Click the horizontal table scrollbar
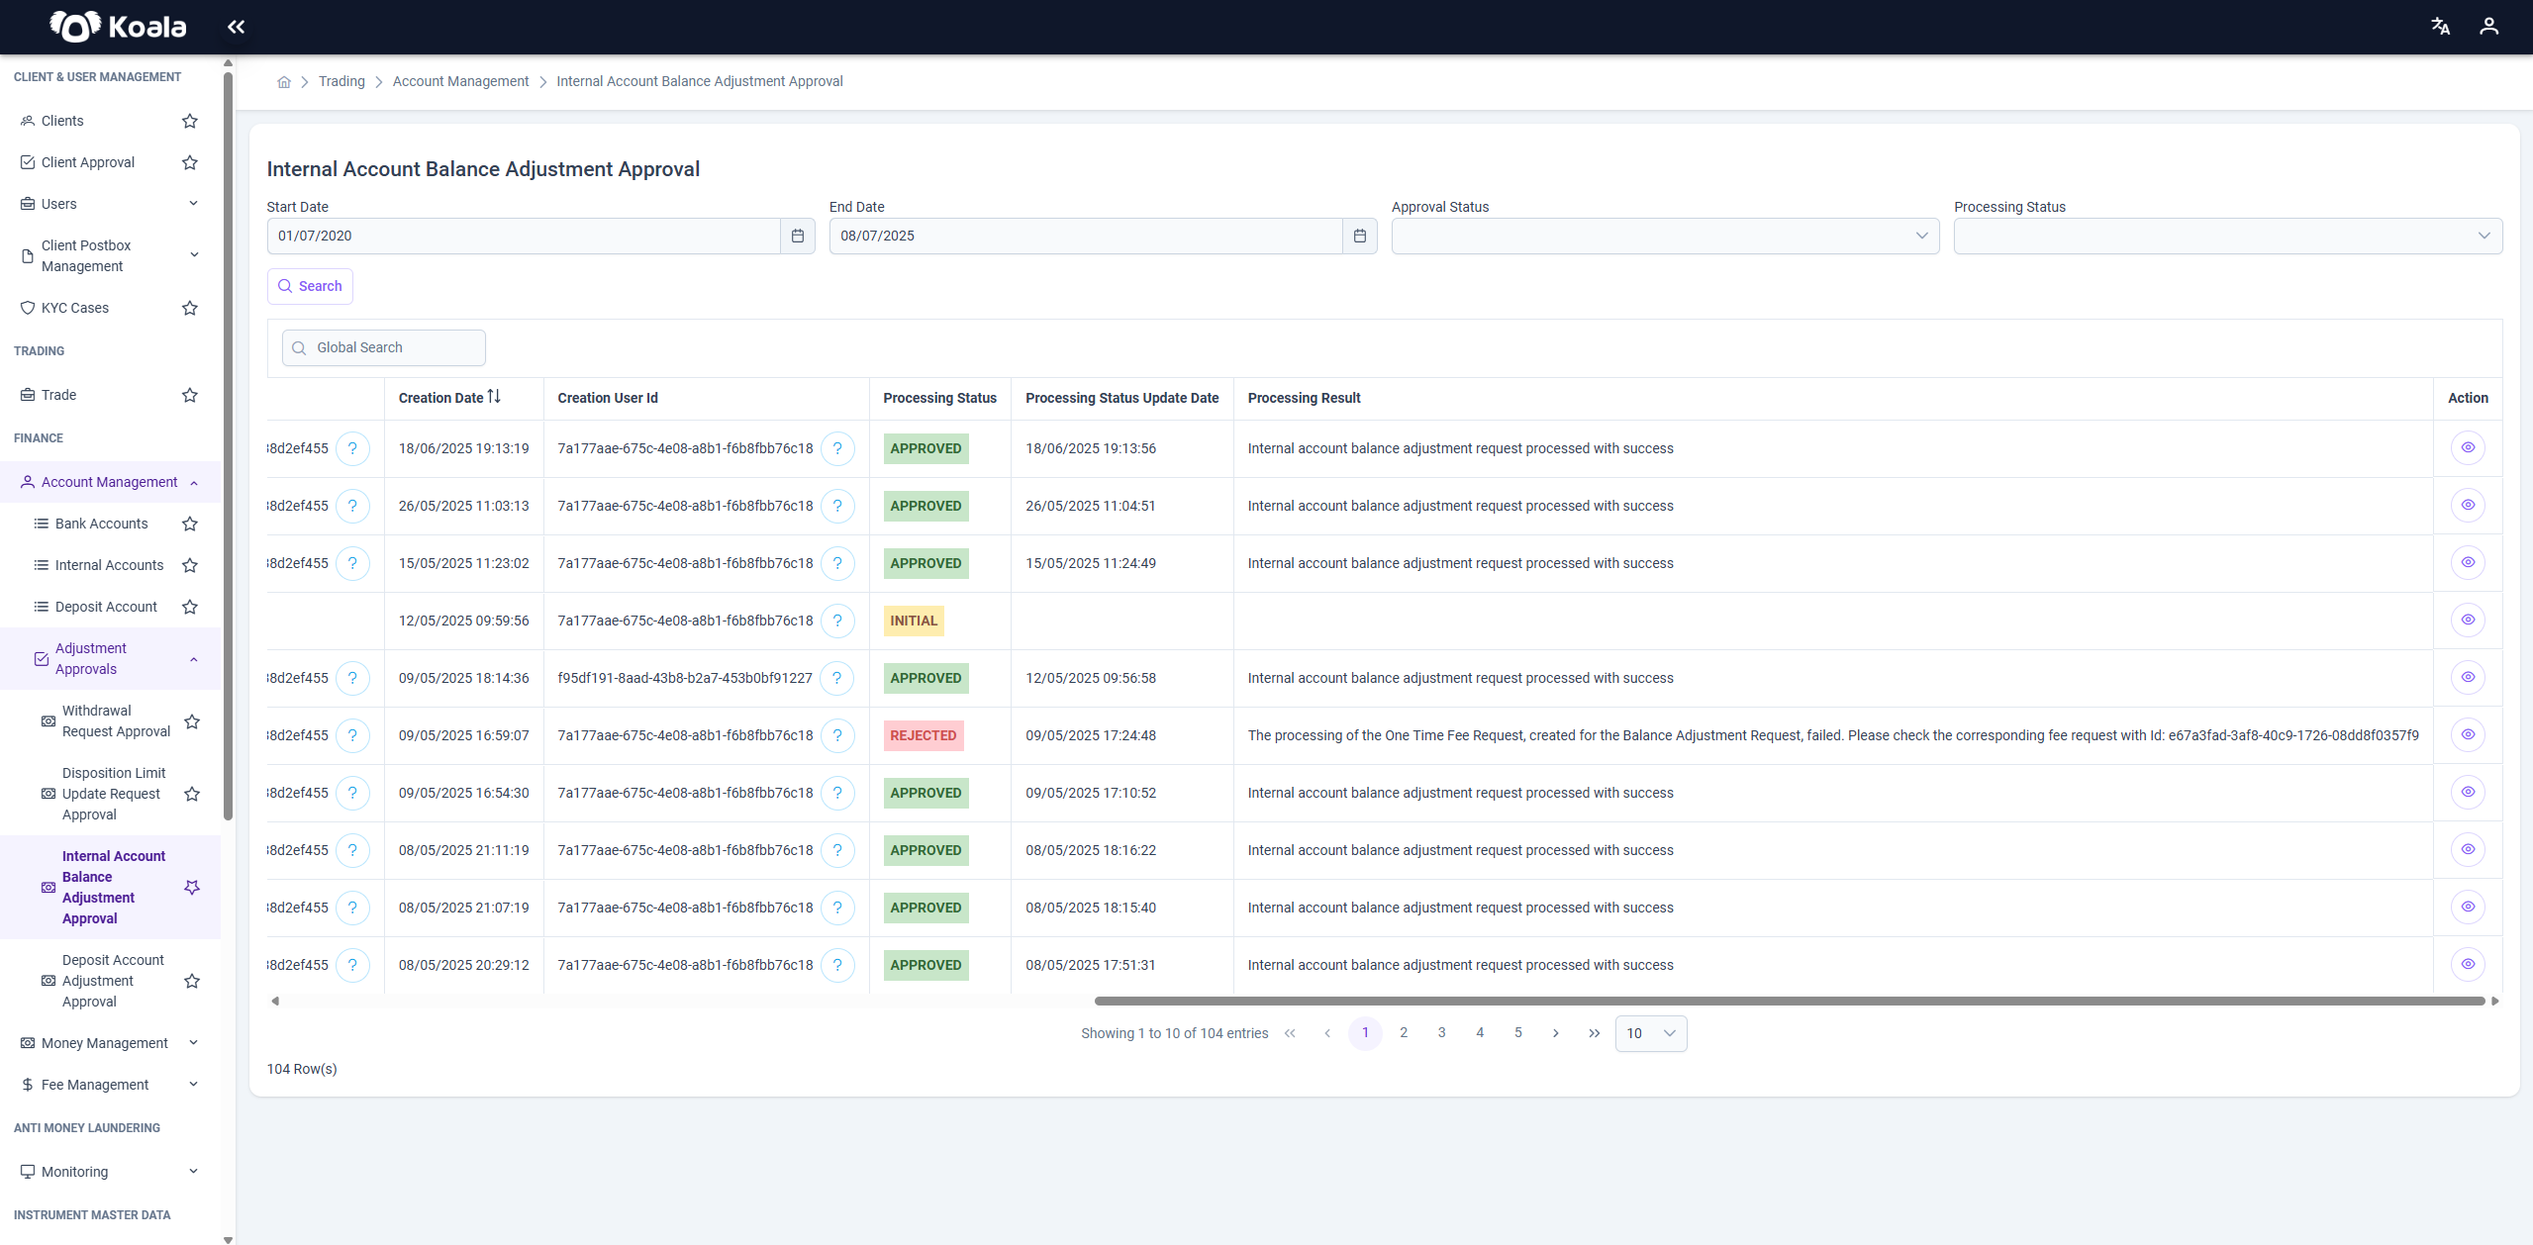 pos(1789,1002)
